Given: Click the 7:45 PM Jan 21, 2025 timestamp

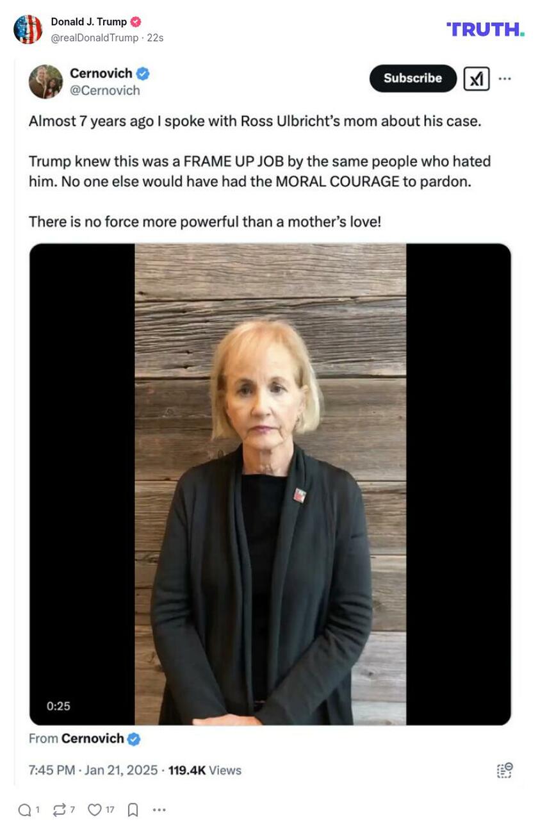Looking at the screenshot, I should (x=94, y=770).
